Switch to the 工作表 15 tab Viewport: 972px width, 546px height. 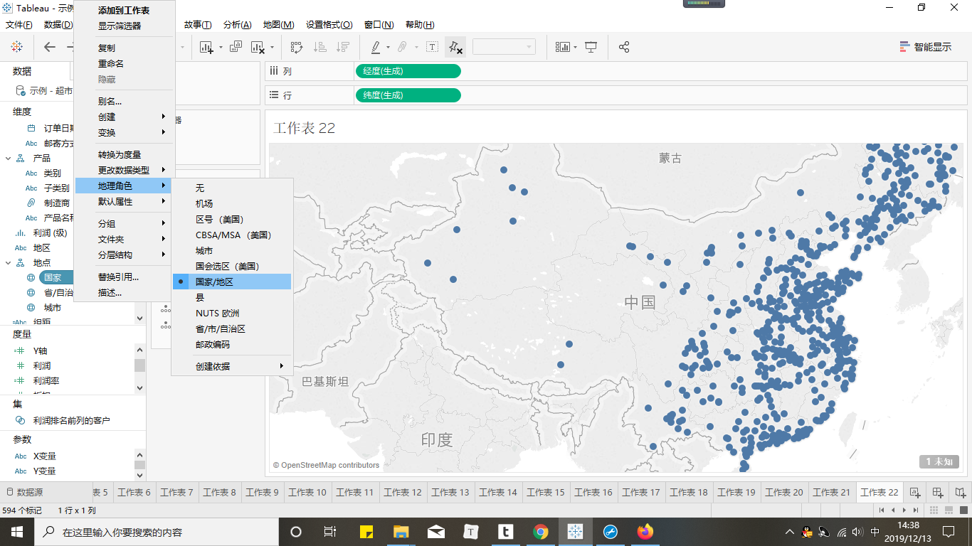545,492
